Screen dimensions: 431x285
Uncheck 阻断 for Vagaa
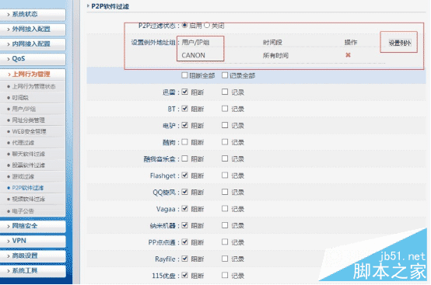[184, 209]
